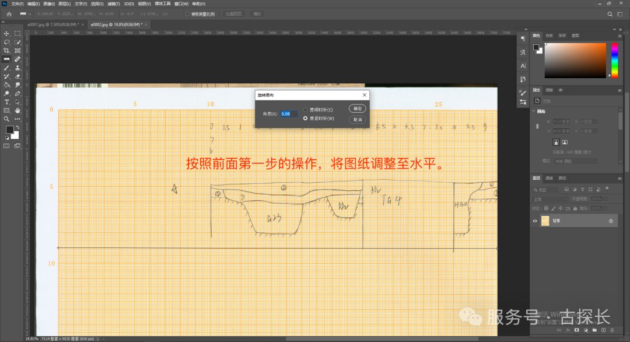630x342 pixels.
Task: Select the Hand tool
Action: click(17, 110)
